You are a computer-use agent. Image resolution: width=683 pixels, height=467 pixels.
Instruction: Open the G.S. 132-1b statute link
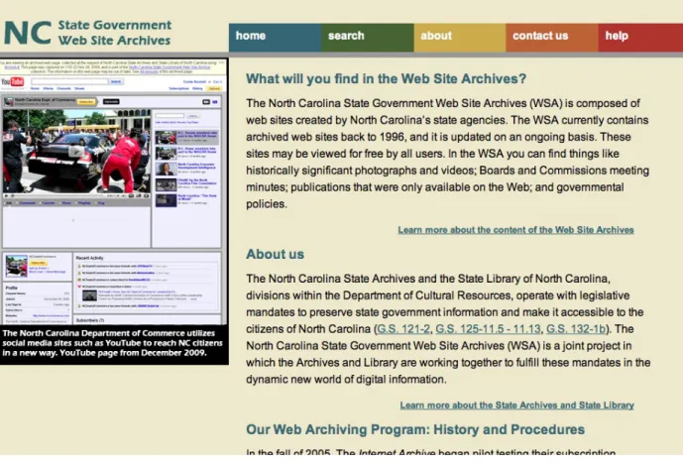576,329
